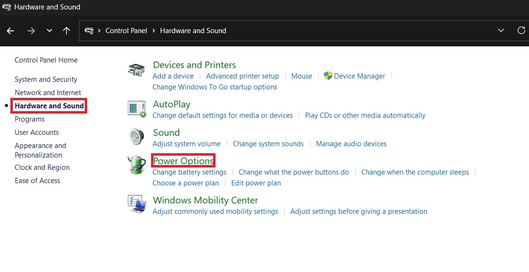Viewport: 529px width, 272px height.
Task: Click the title bar Hardware and Sound icon
Action: (7, 7)
